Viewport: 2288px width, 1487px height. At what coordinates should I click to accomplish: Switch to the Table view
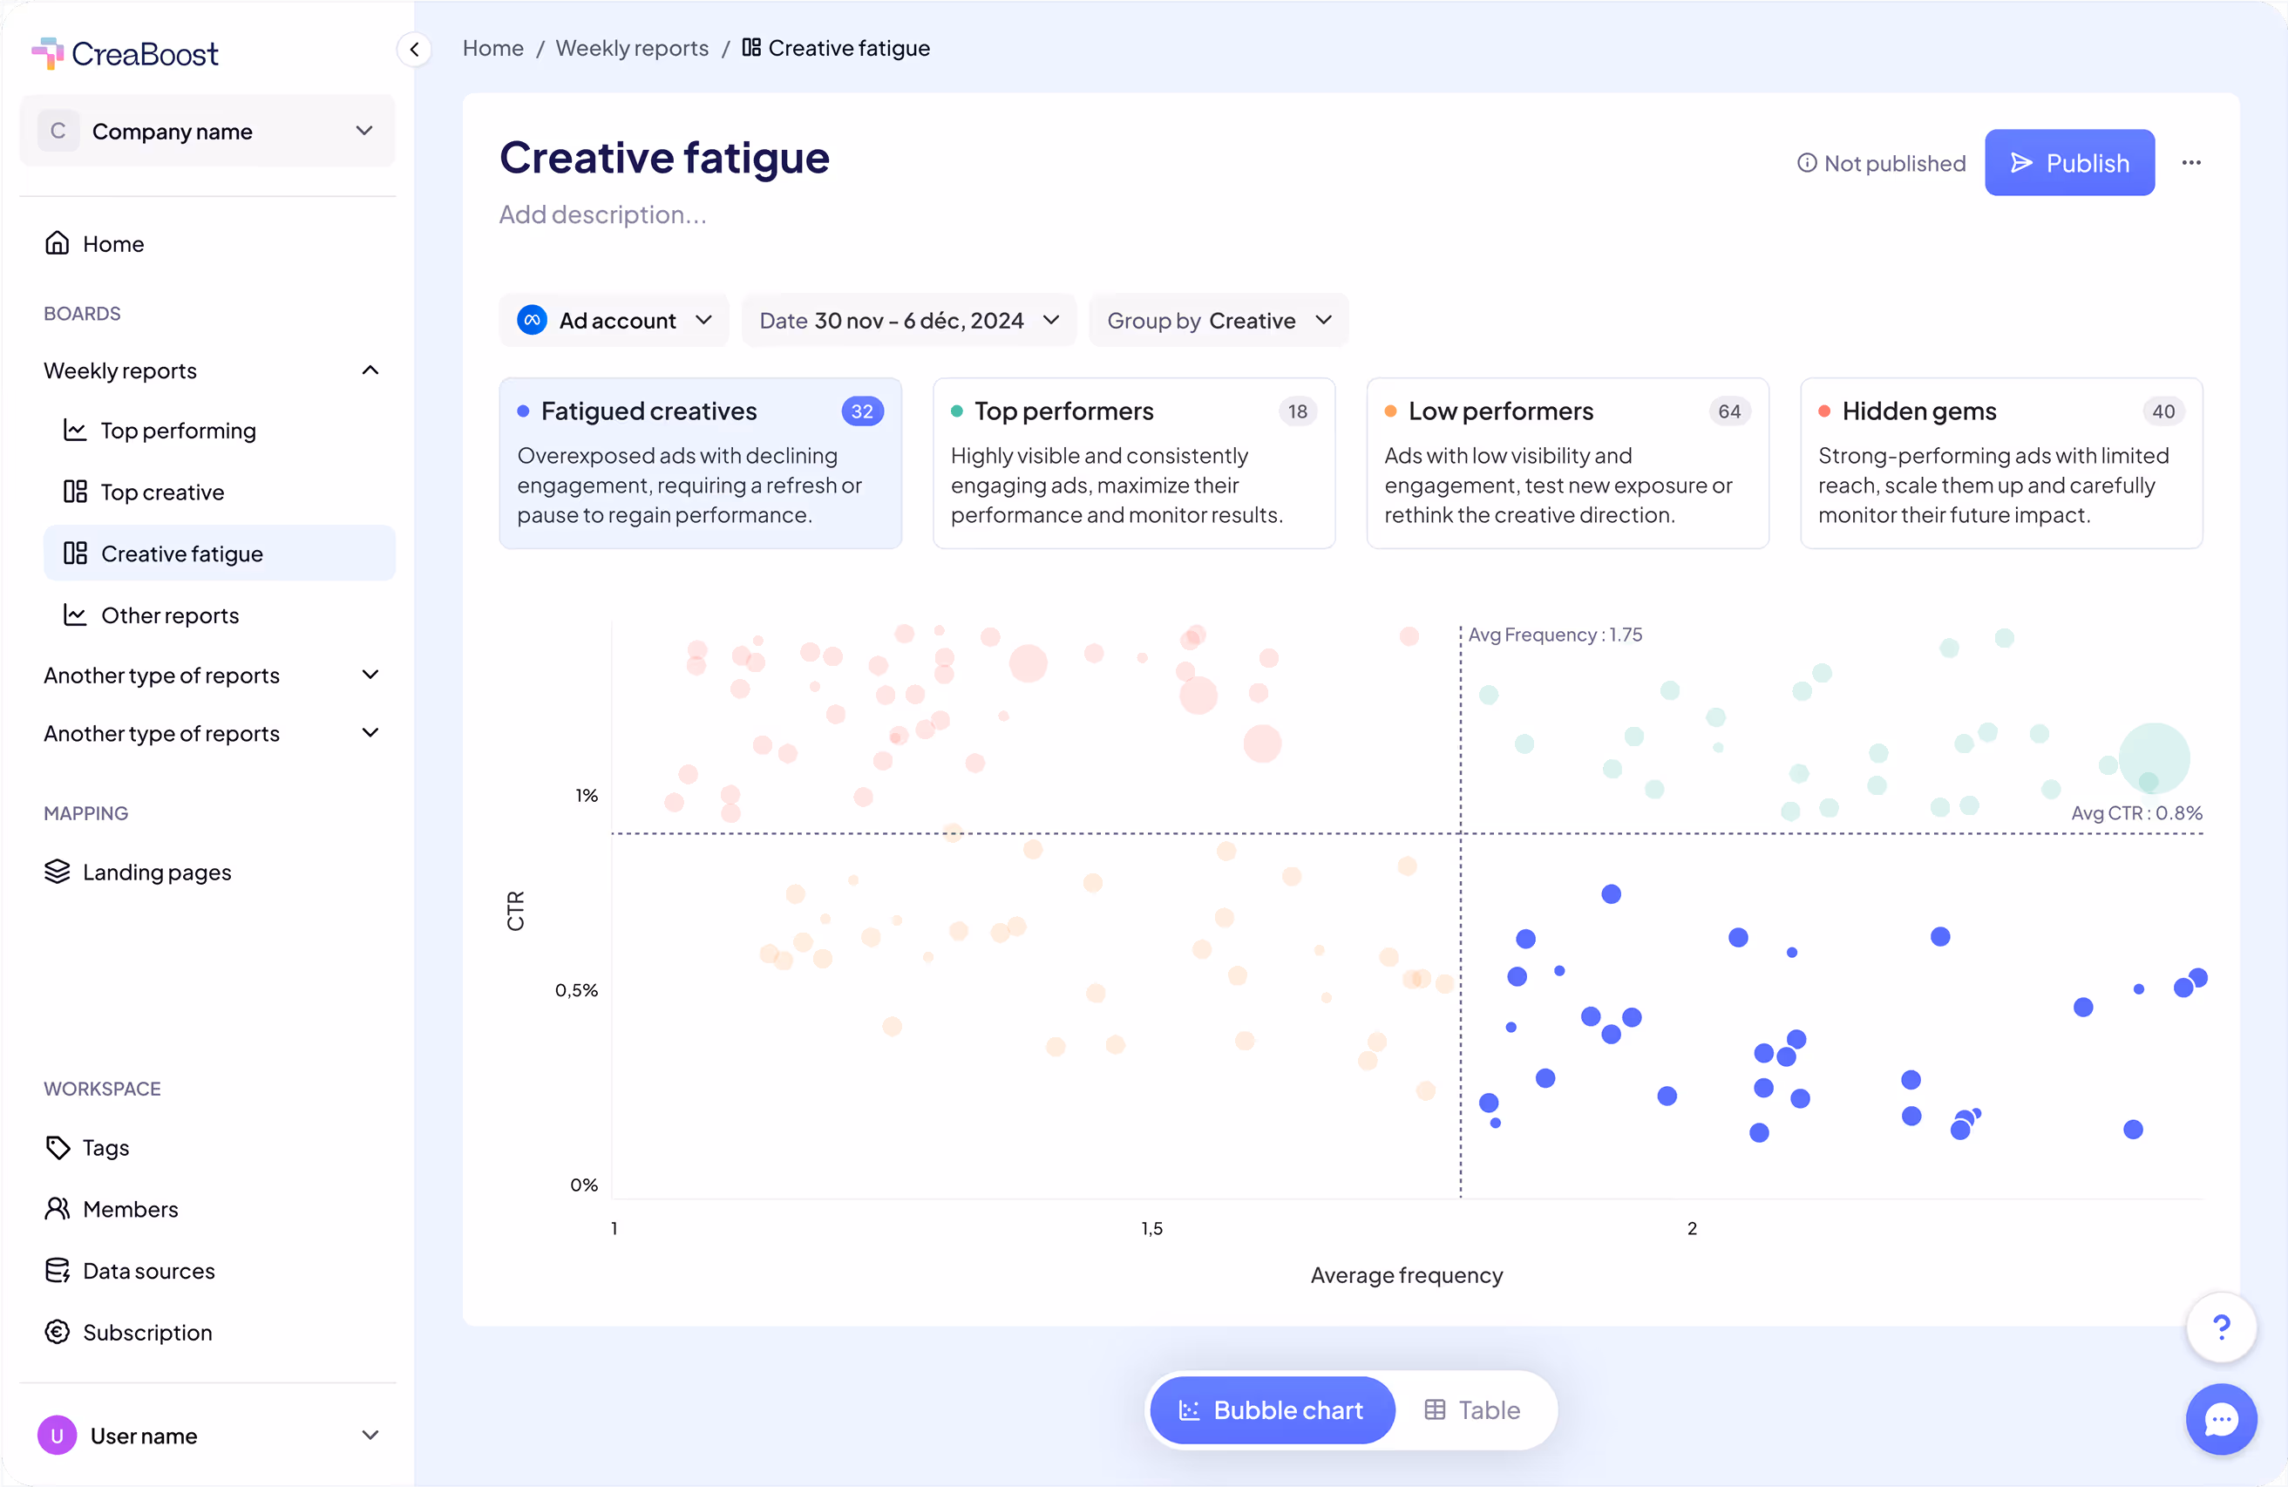[1472, 1410]
